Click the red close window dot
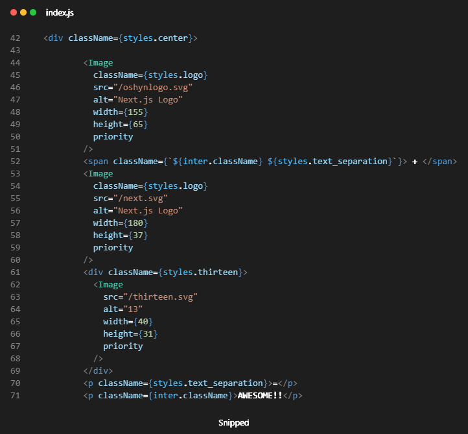This screenshot has height=434, width=468. click(x=14, y=12)
